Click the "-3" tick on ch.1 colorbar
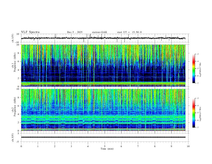This screenshot has height=164, width=212. (197, 54)
